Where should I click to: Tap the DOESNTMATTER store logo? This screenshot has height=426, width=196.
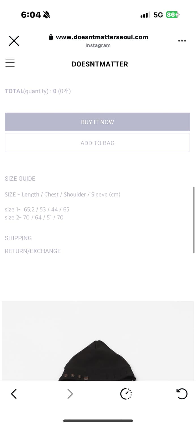point(100,64)
